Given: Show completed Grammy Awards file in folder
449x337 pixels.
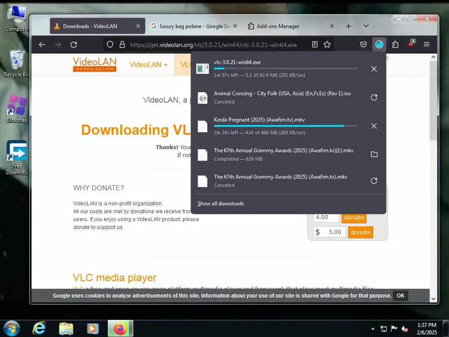Looking at the screenshot, I should (x=374, y=154).
